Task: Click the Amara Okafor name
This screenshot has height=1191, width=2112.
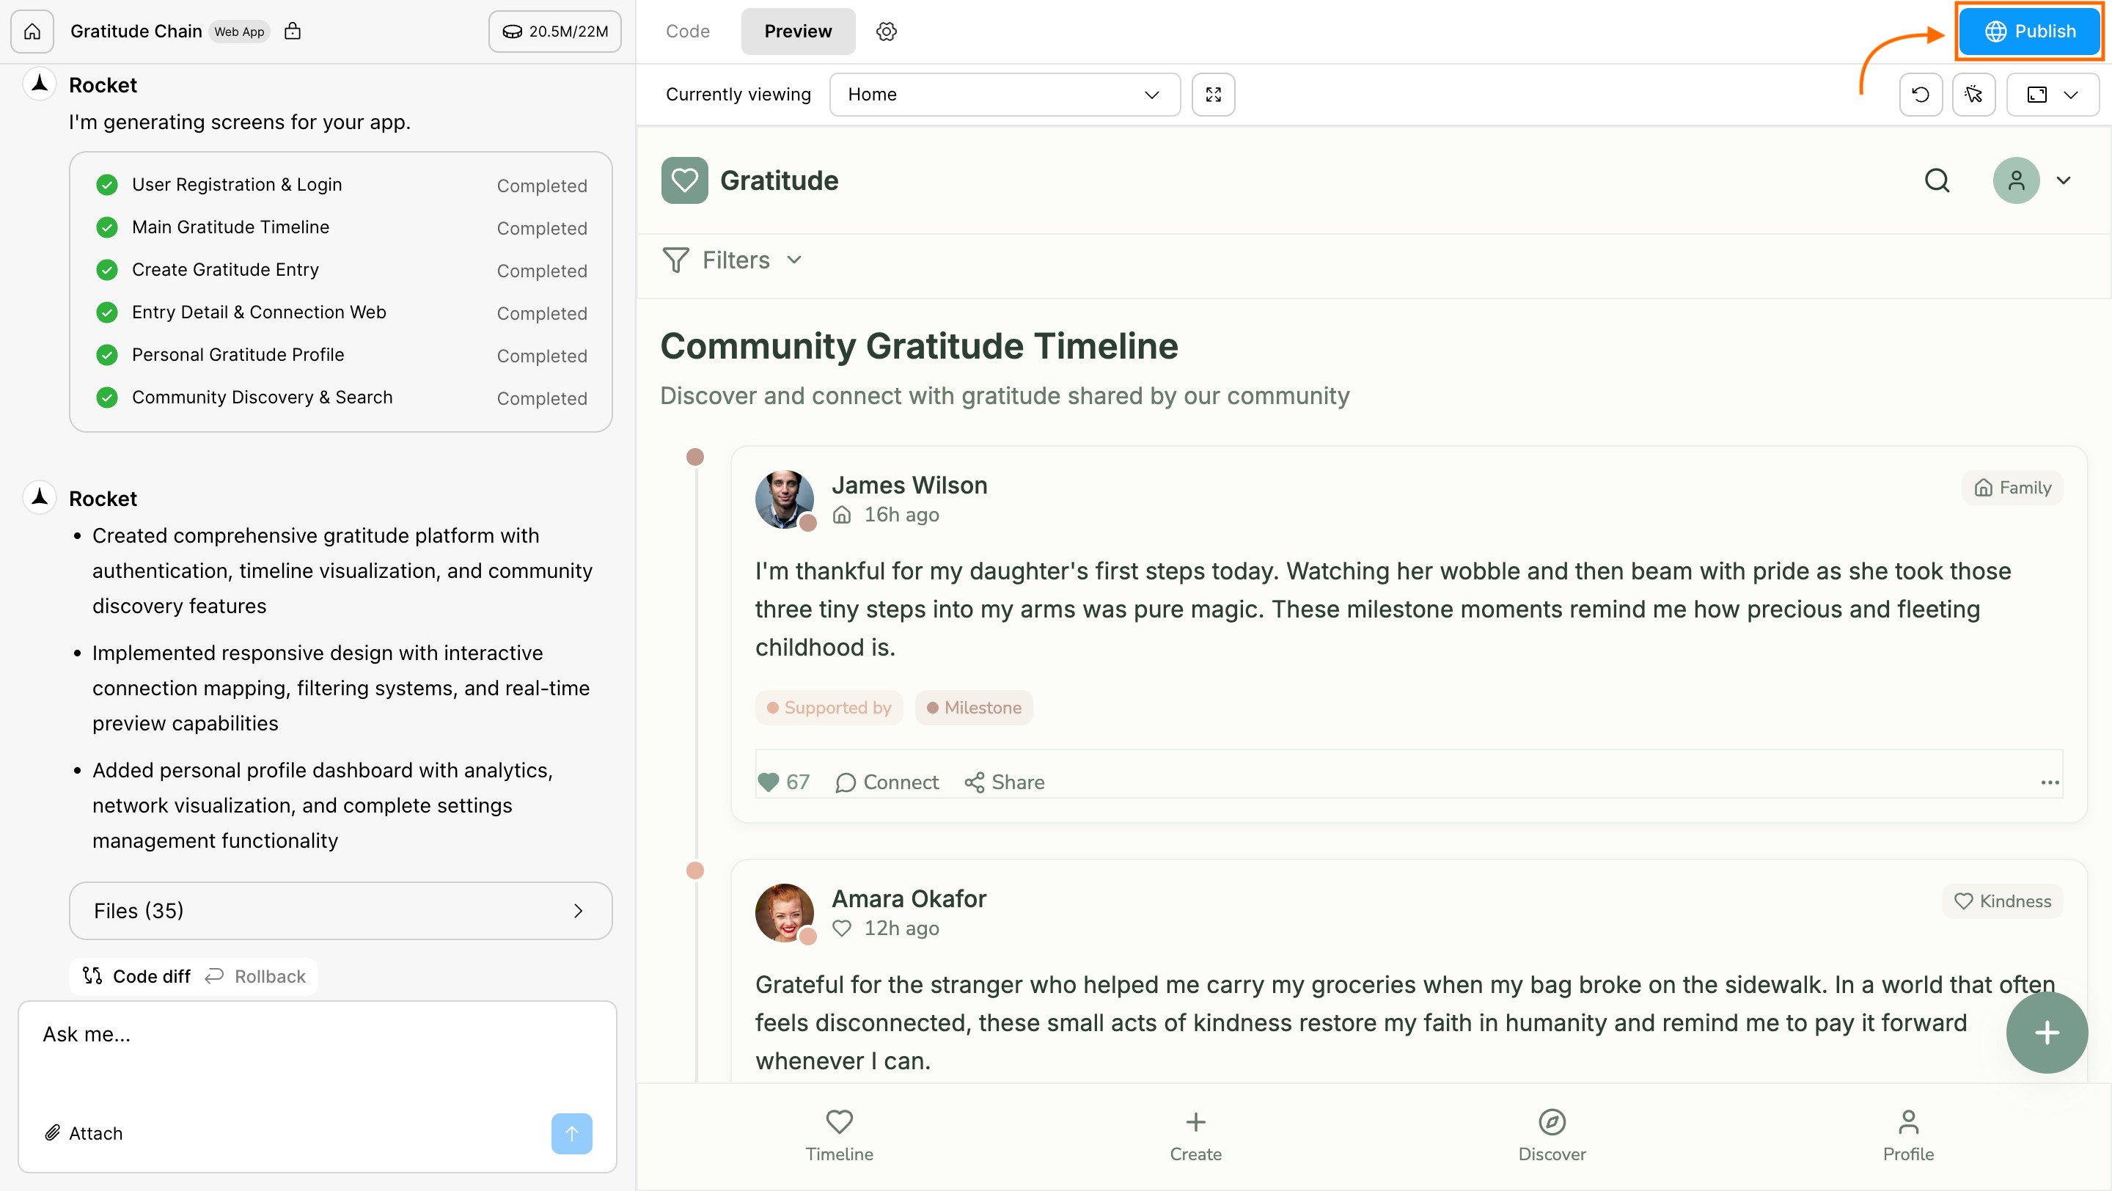Action: point(909,899)
